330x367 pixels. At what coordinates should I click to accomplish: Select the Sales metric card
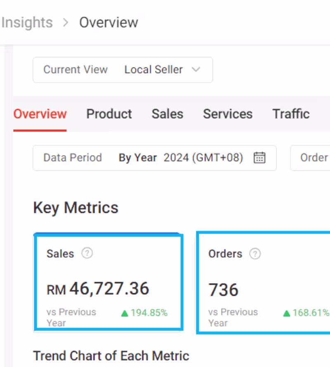[108, 282]
